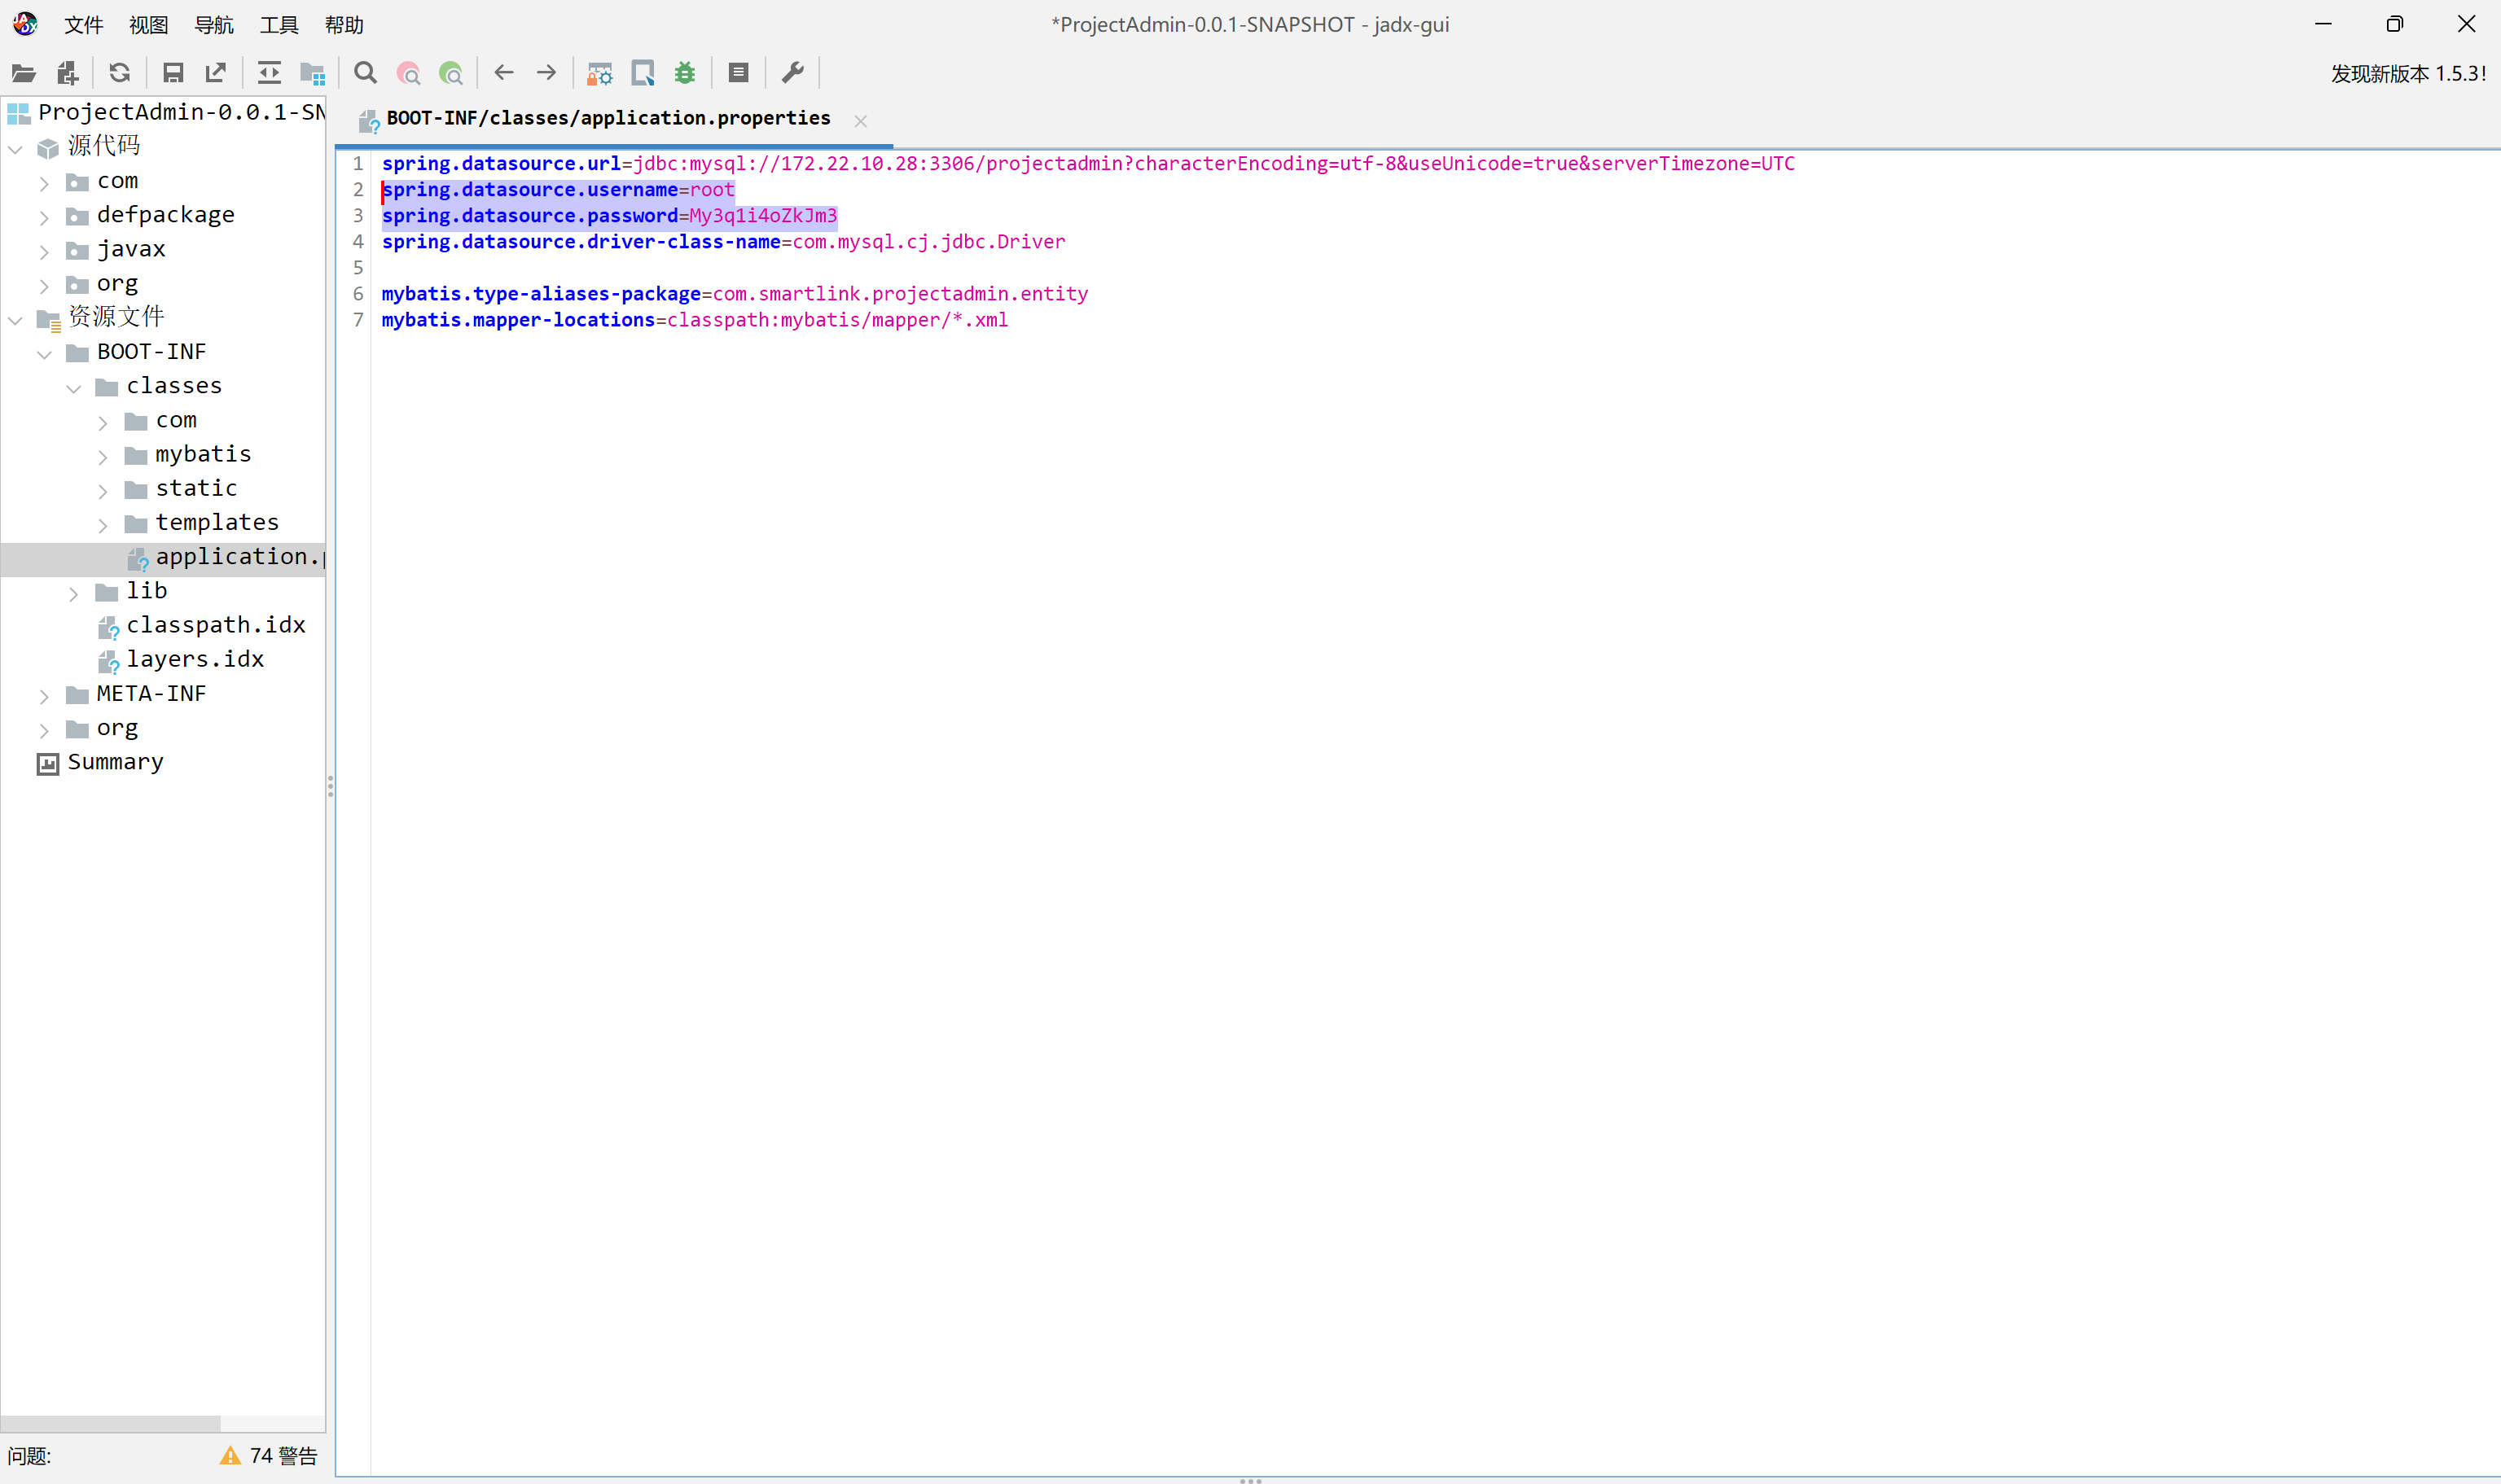Open the green comment search icon
This screenshot has width=2501, height=1484.
pyautogui.click(x=451, y=73)
